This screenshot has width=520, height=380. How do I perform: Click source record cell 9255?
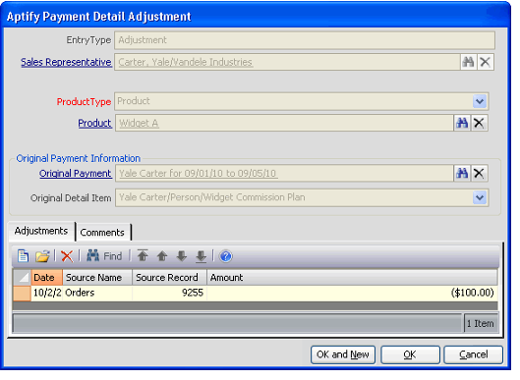(x=169, y=293)
